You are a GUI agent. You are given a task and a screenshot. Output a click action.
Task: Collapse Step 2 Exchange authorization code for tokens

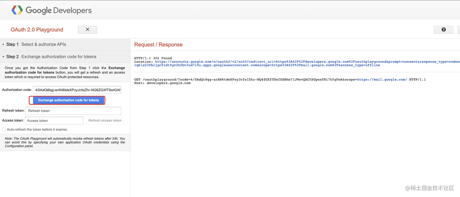(x=65, y=56)
